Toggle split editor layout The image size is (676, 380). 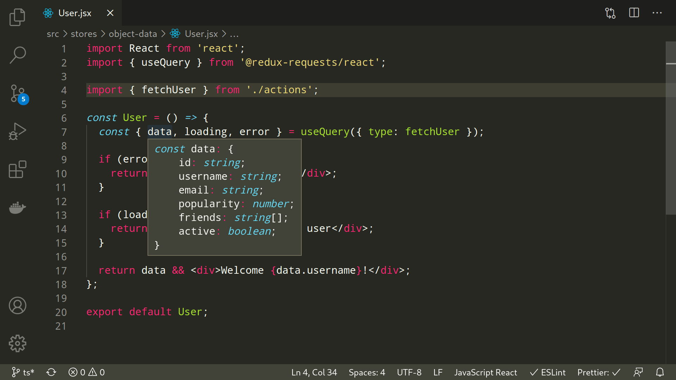[x=634, y=13]
